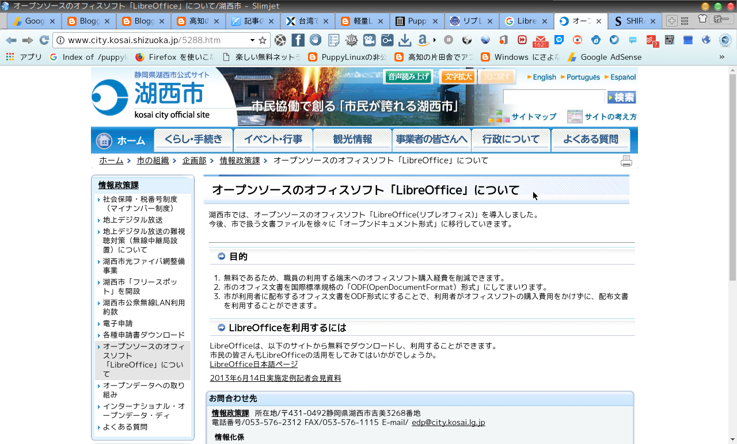Viewport: 737px width, 444px height.
Task: Open the 事業者の皆さんへ navigation menu
Action: tap(432, 140)
